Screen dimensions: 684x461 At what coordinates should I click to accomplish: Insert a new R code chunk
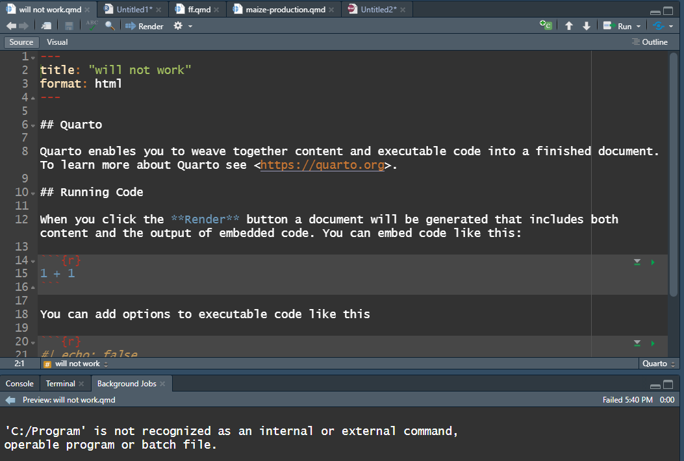[x=546, y=25]
